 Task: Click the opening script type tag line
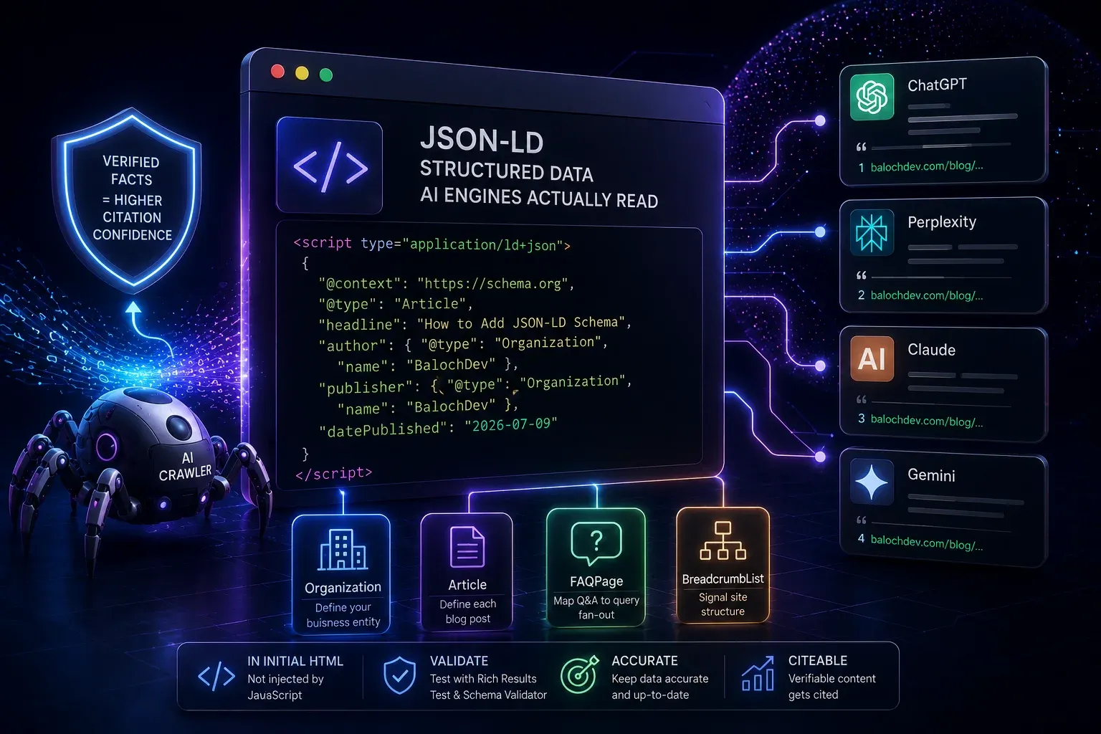pos(432,244)
